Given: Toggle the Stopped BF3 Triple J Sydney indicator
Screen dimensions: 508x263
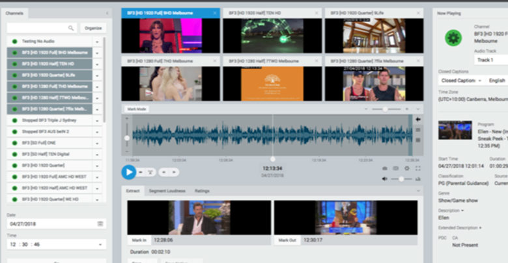Looking at the screenshot, I should [x=14, y=120].
